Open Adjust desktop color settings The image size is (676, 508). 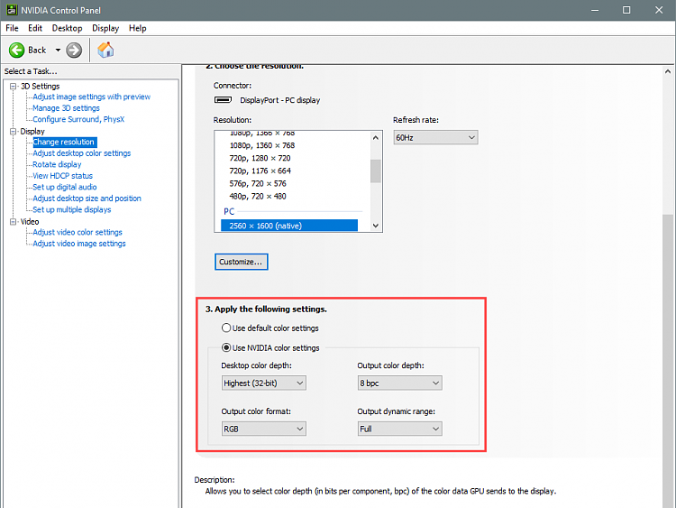tap(81, 153)
